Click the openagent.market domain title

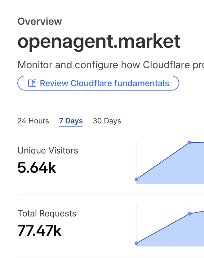coord(99,42)
